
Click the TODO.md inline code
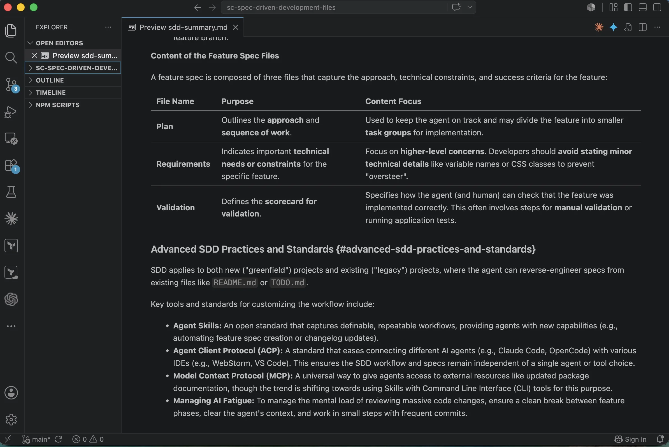coord(287,283)
